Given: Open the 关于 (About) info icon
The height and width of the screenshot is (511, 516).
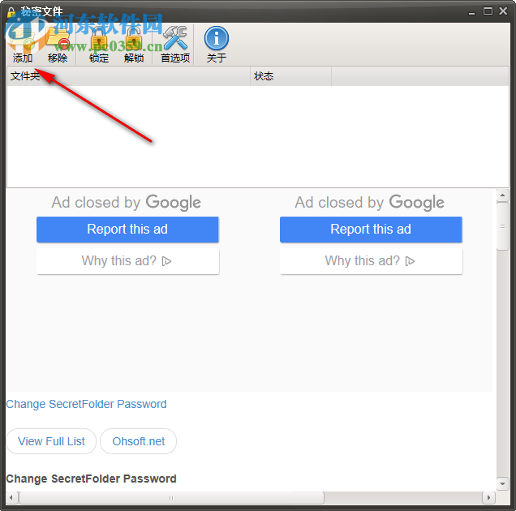Looking at the screenshot, I should tap(216, 38).
